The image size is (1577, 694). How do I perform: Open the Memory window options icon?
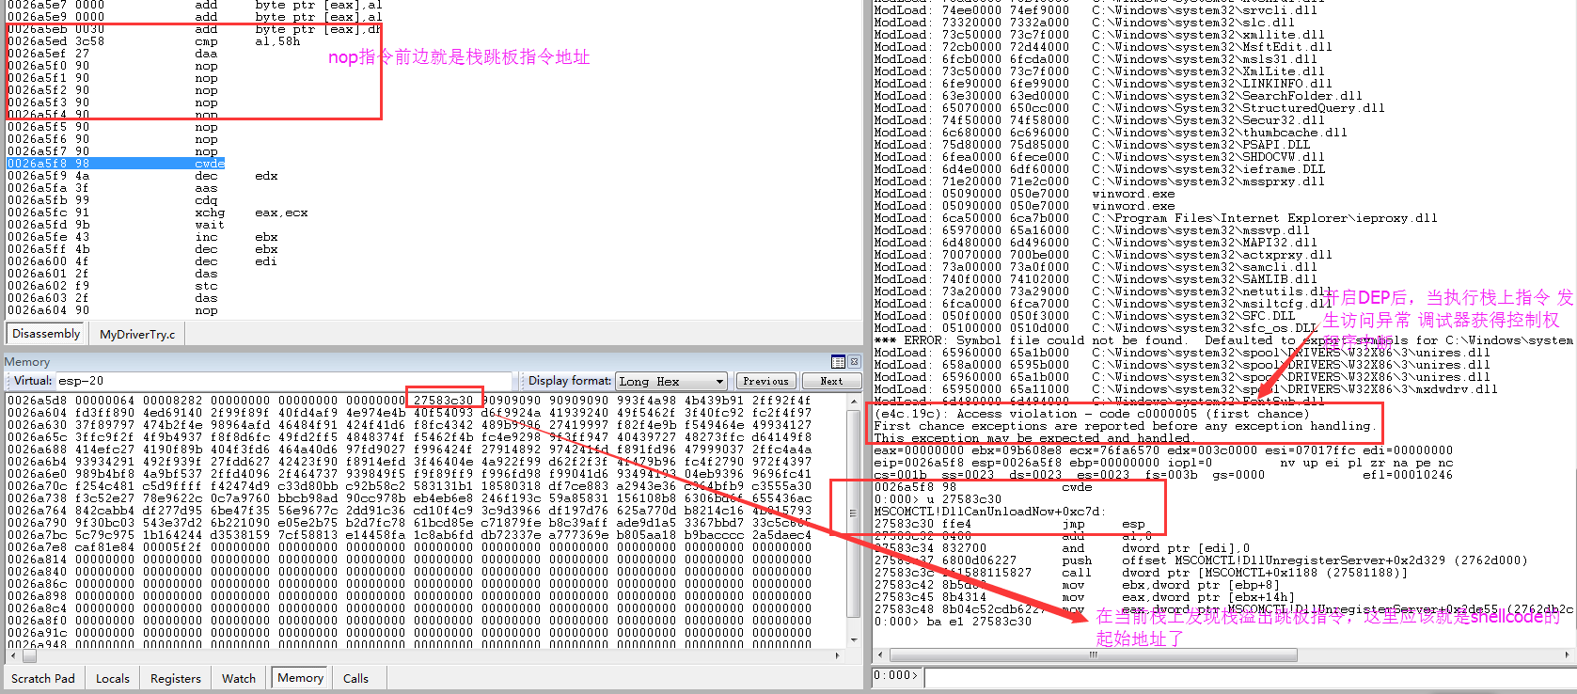click(x=838, y=362)
